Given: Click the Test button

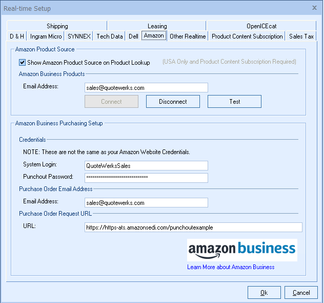Looking at the screenshot, I should pos(234,102).
